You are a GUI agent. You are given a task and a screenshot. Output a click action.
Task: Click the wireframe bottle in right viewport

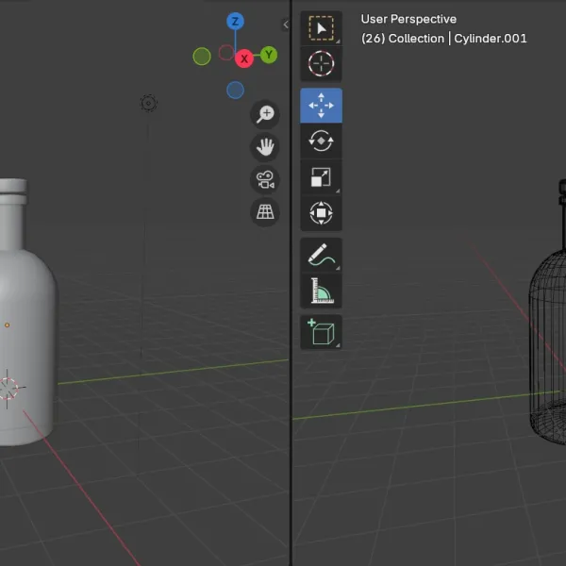click(x=548, y=312)
